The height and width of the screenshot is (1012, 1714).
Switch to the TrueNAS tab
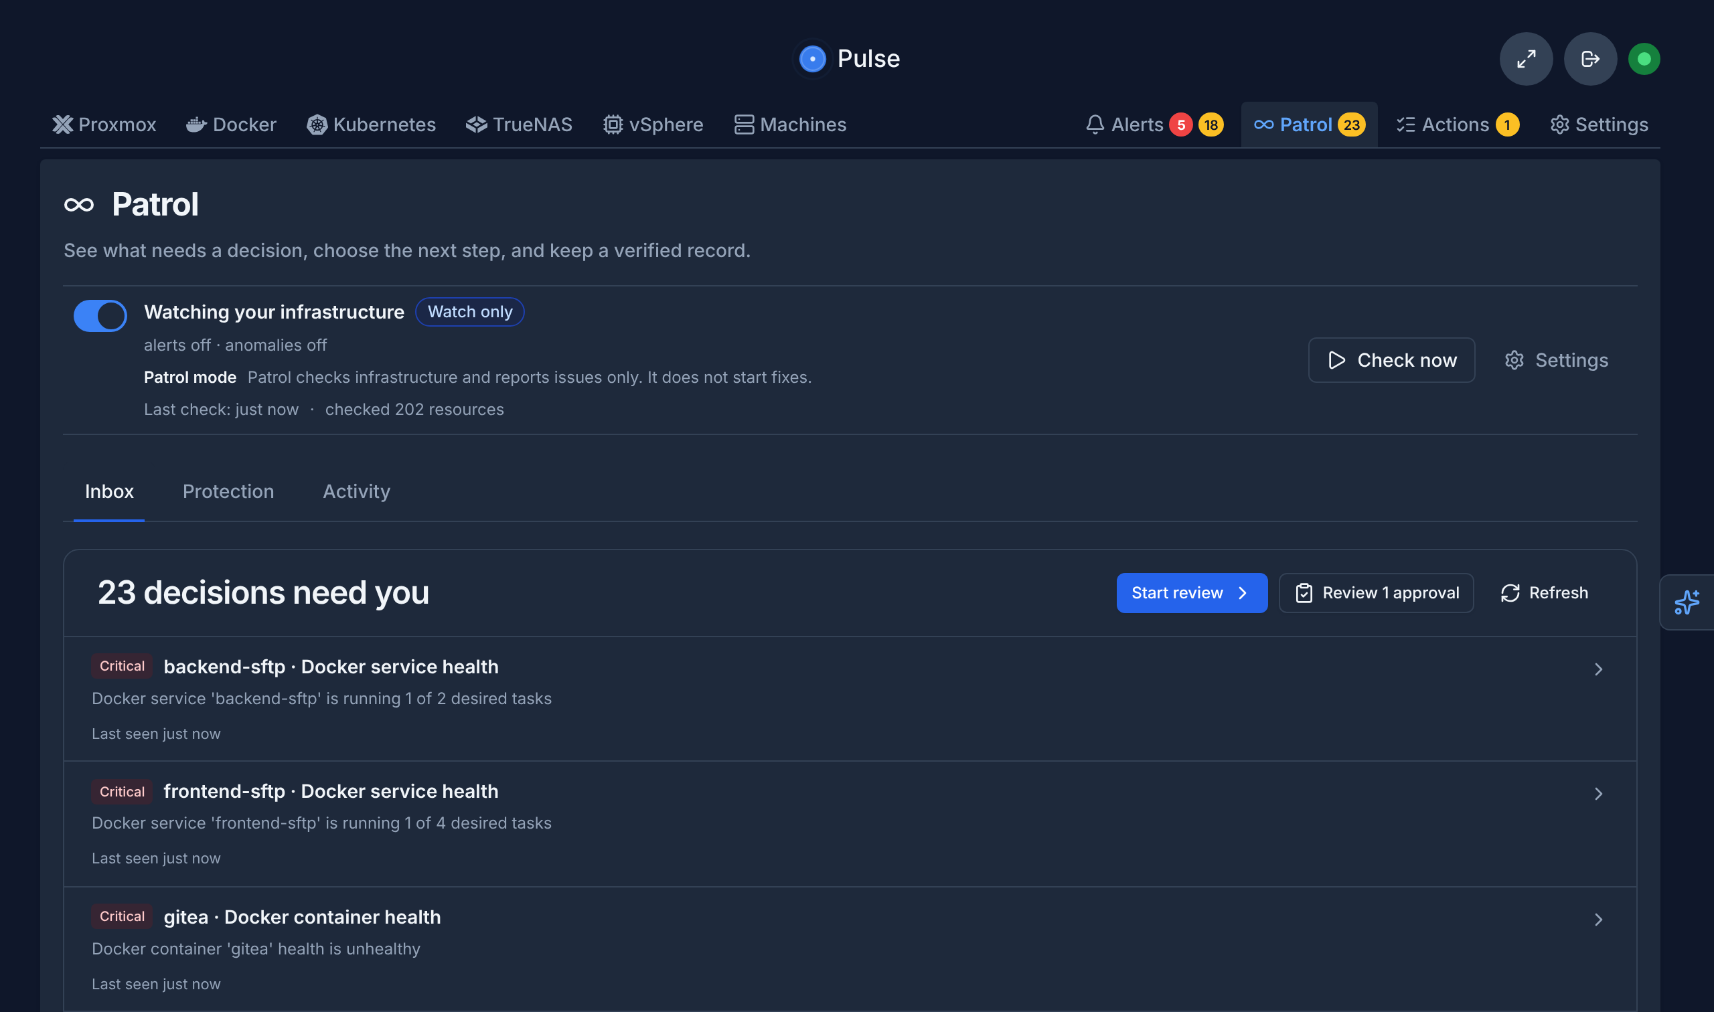click(519, 124)
